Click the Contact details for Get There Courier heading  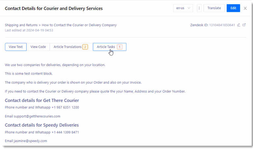42,100
